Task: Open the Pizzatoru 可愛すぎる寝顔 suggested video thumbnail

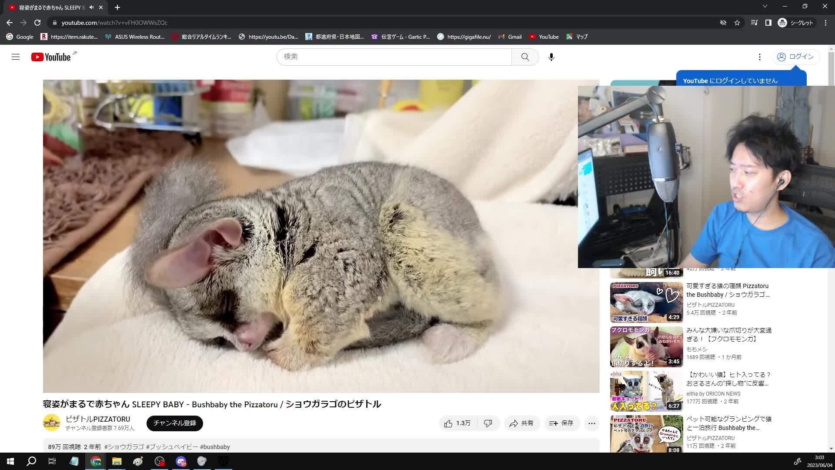Action: tap(645, 302)
